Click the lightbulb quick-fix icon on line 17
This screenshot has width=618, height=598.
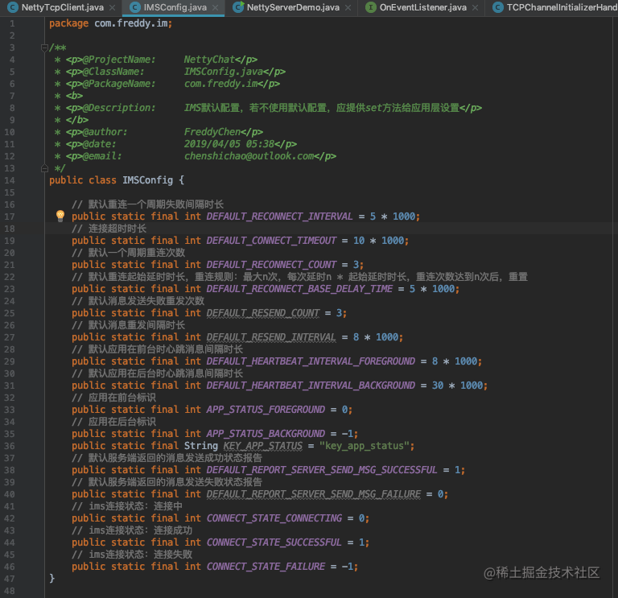[60, 215]
